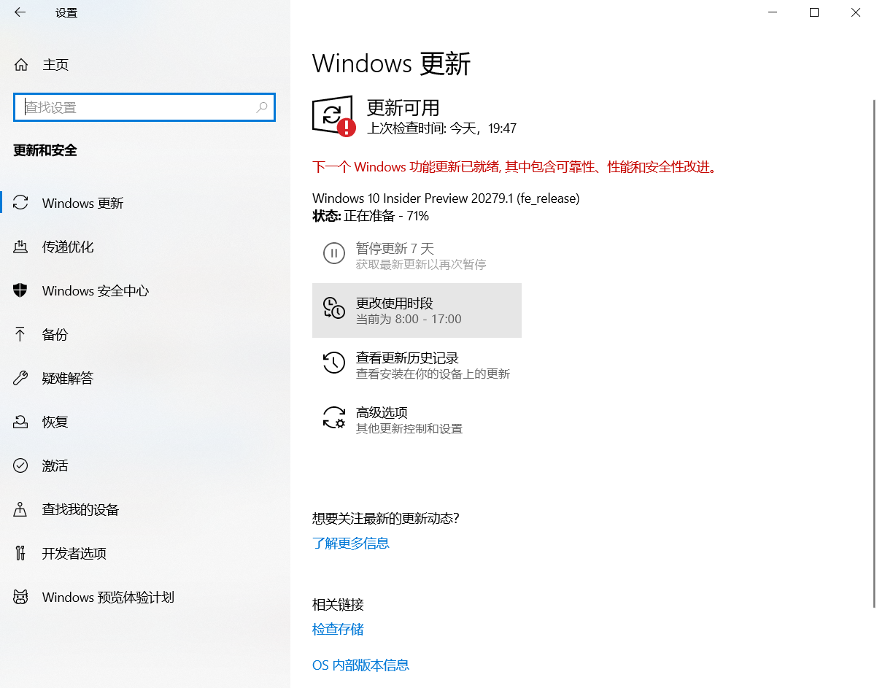Click the 更新和安全 heading
The height and width of the screenshot is (688, 877).
(45, 150)
